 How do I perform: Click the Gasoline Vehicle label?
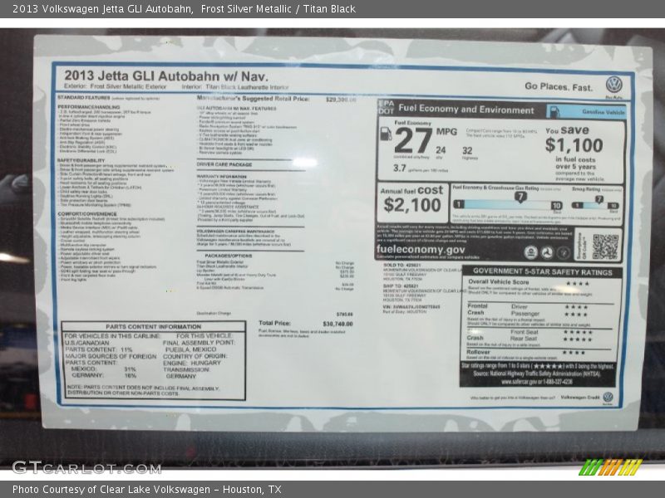pos(603,112)
